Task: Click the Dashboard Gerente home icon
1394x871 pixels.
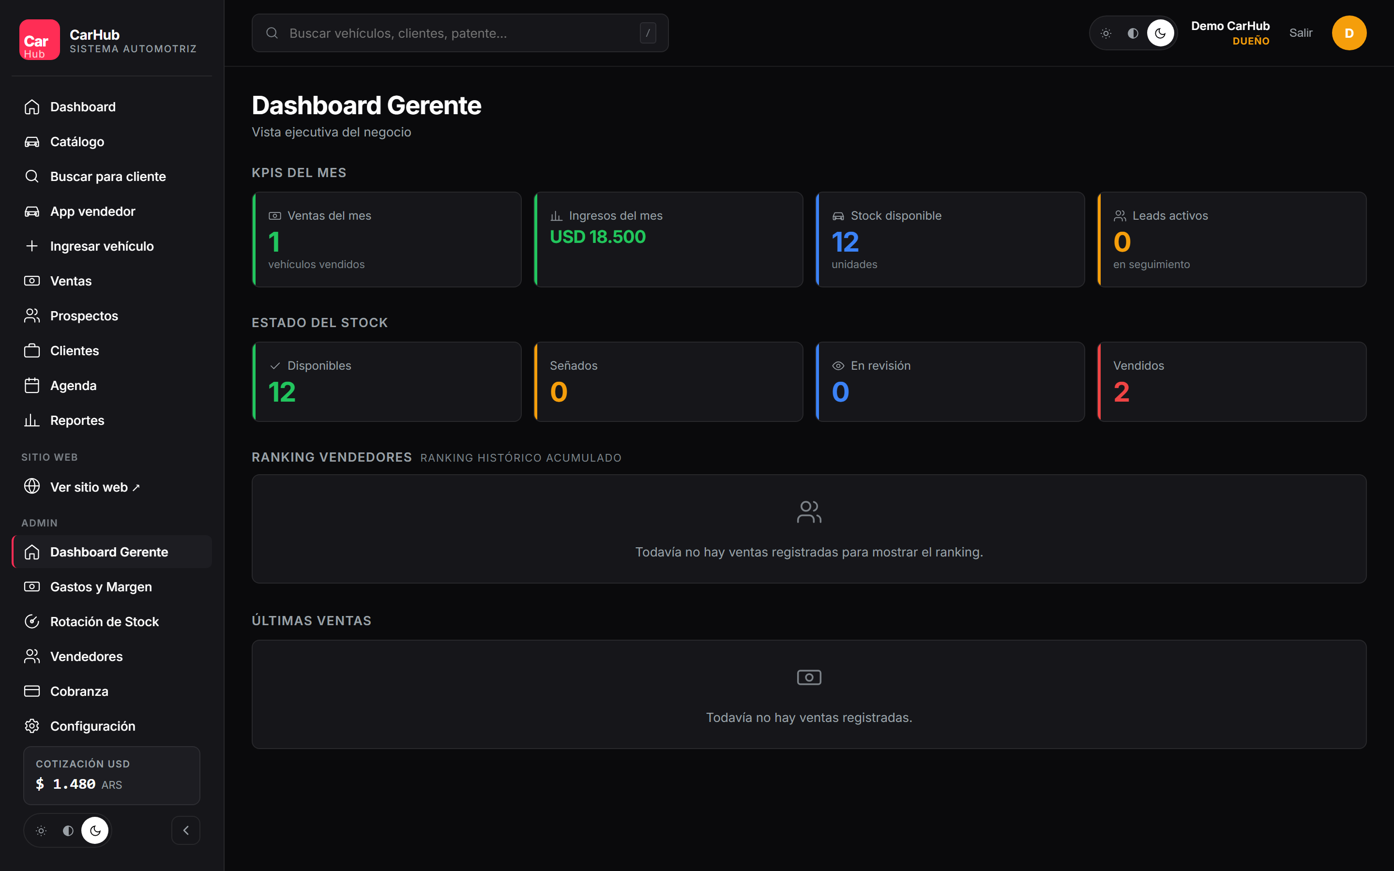Action: click(31, 552)
